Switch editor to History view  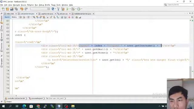pos(14,17)
